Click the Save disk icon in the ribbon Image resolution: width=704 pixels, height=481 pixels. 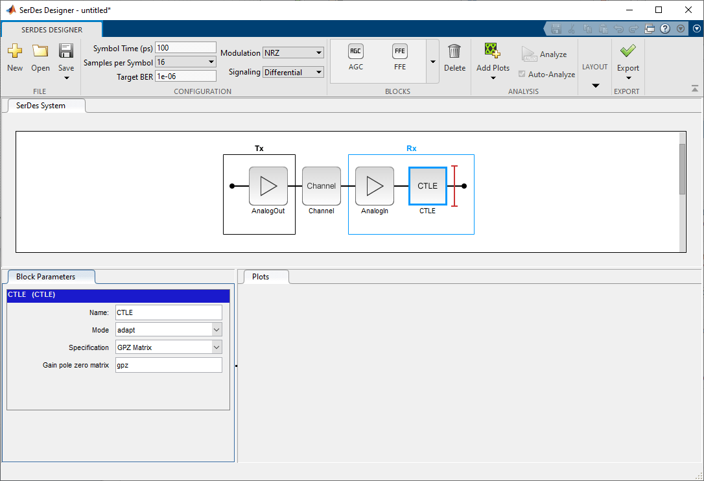(x=66, y=51)
